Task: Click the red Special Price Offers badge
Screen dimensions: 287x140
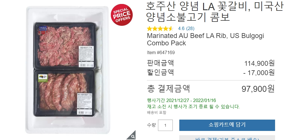Action: point(122,15)
